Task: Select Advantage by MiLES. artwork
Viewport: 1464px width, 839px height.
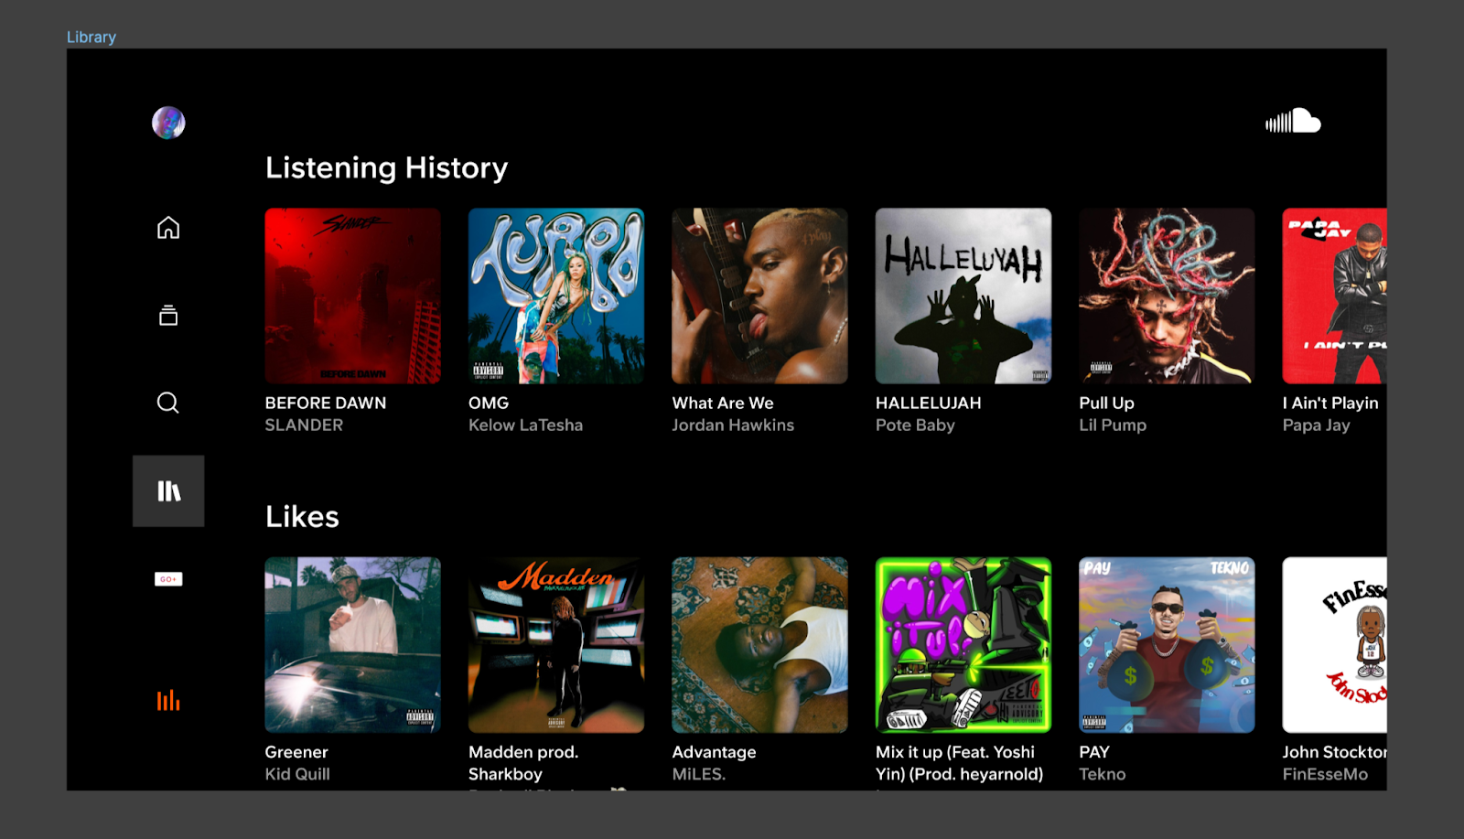Action: tap(759, 645)
